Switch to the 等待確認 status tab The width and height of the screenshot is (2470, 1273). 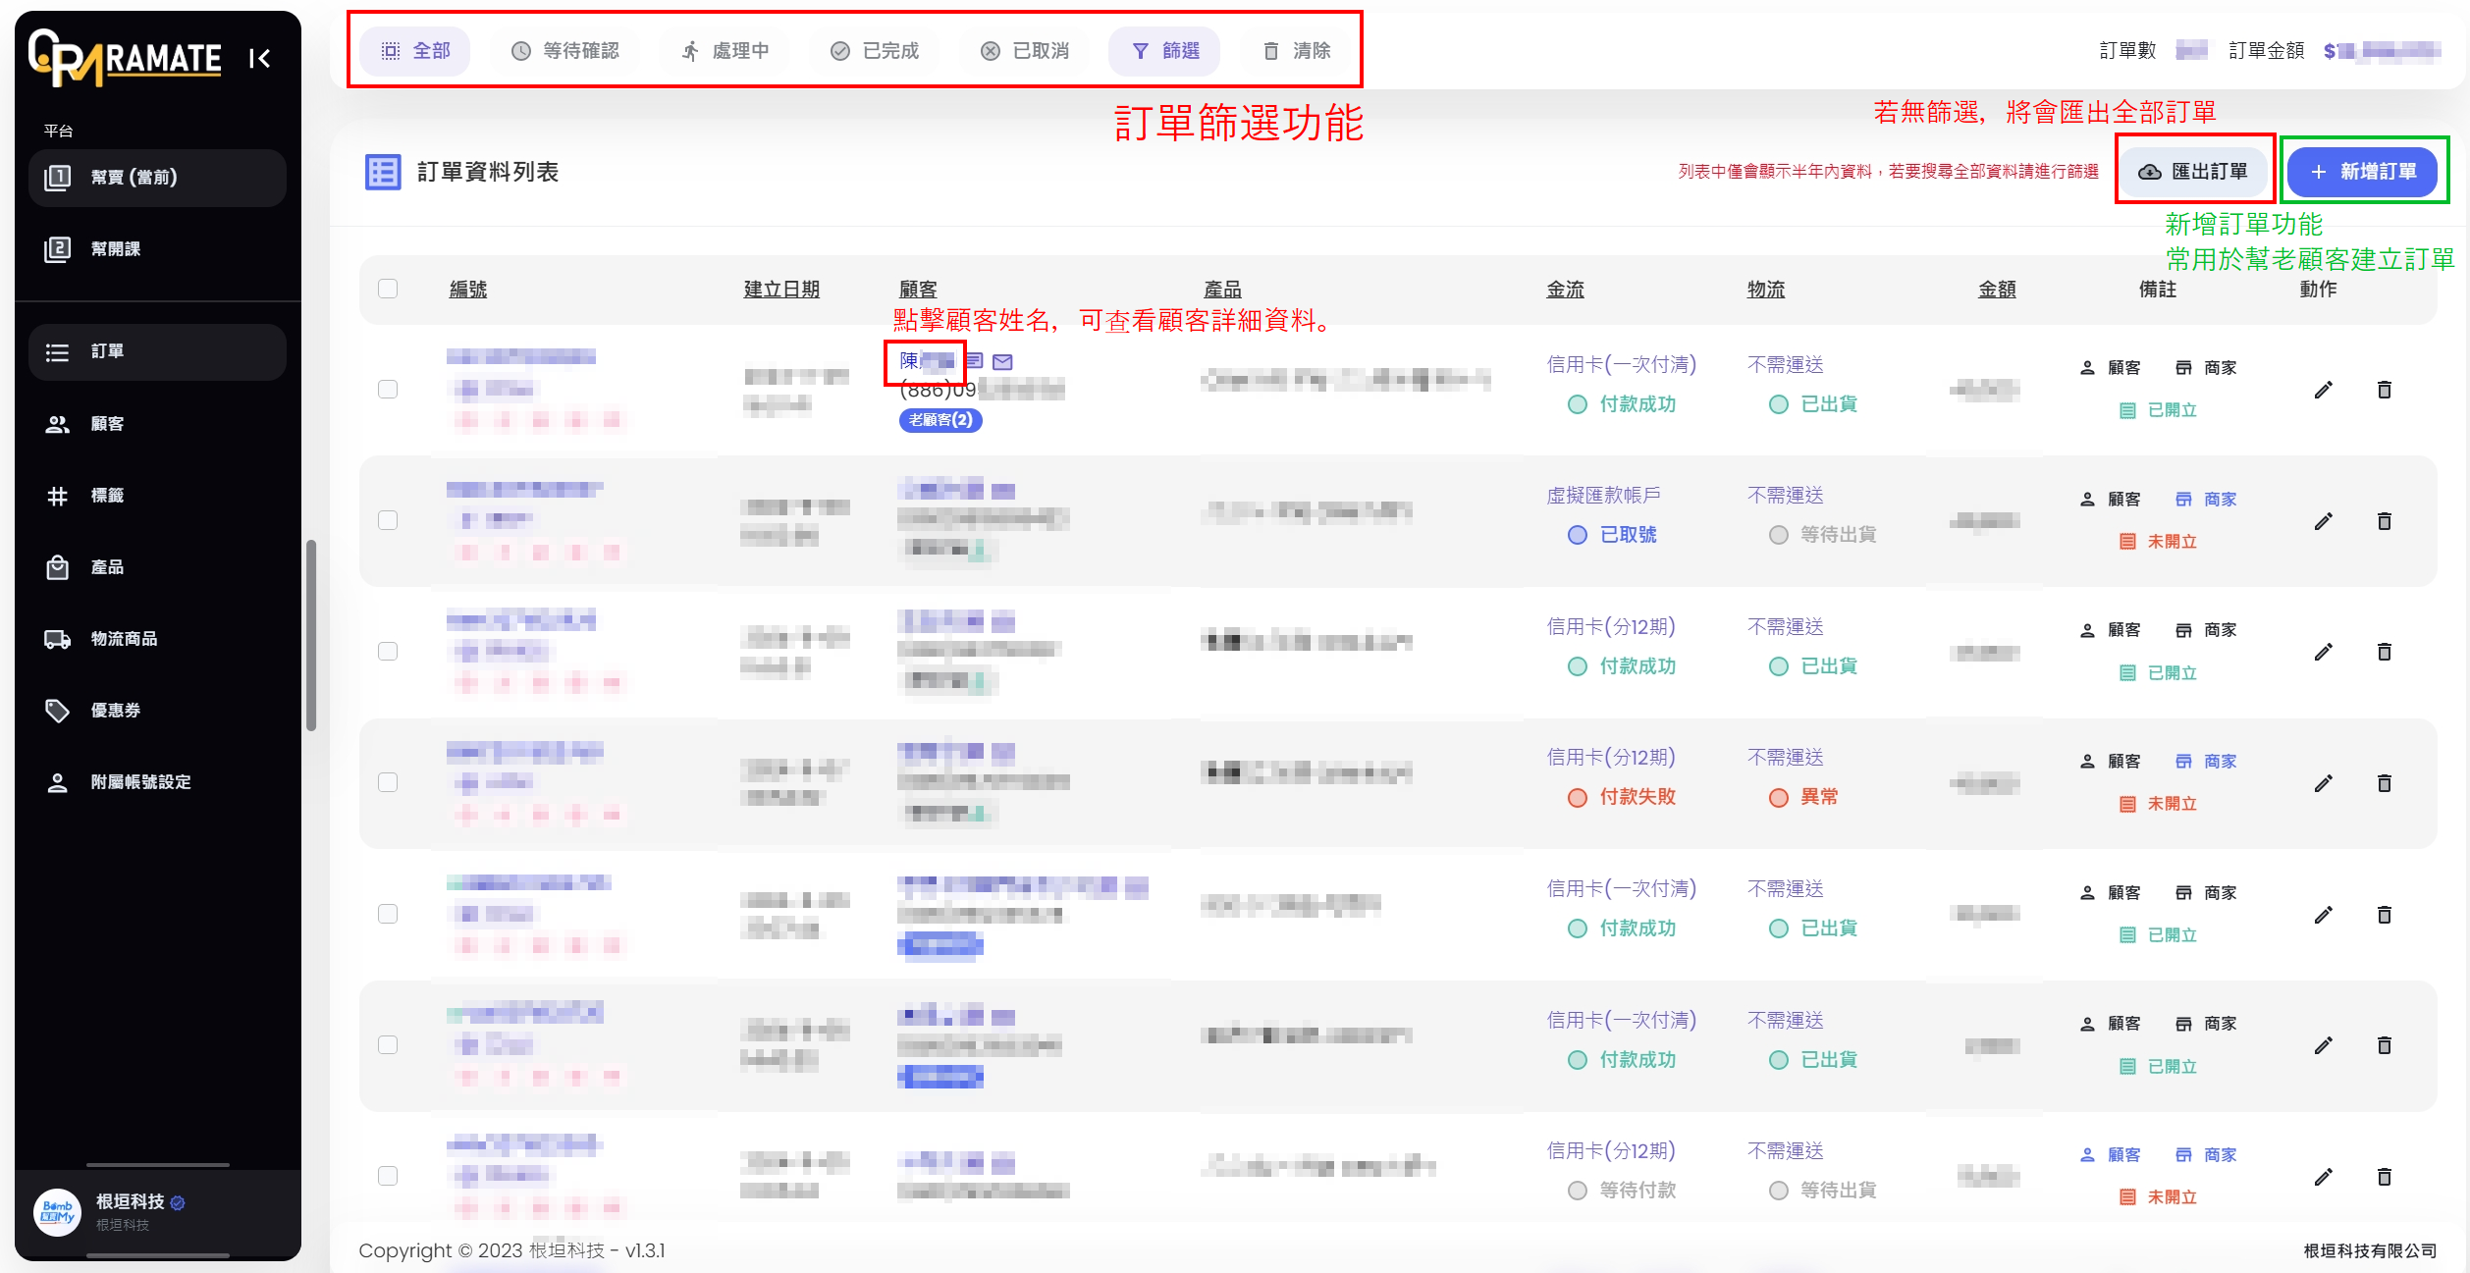pyautogui.click(x=565, y=51)
